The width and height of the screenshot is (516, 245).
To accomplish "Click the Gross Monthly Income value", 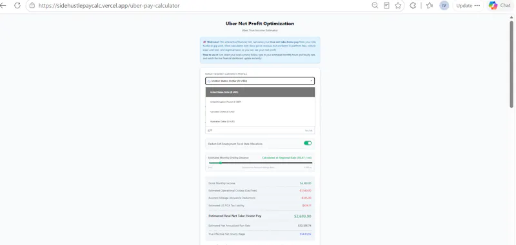I will click(x=305, y=183).
